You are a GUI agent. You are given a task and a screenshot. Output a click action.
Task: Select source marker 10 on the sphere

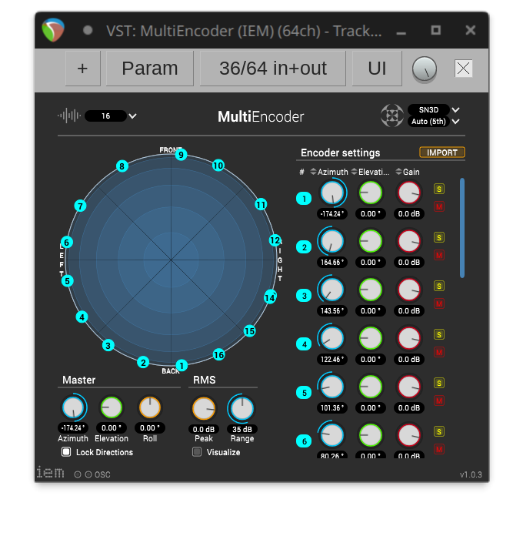click(218, 166)
